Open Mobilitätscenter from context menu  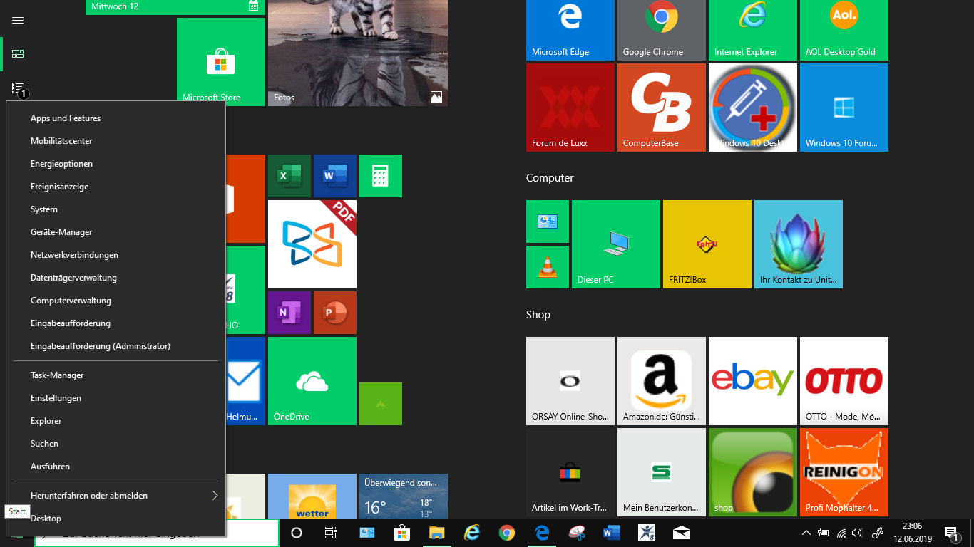tap(116, 141)
